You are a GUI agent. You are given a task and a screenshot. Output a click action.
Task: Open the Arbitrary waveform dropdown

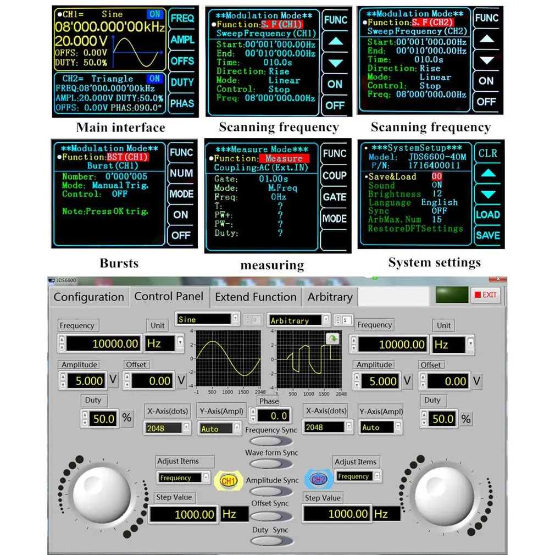[326, 320]
